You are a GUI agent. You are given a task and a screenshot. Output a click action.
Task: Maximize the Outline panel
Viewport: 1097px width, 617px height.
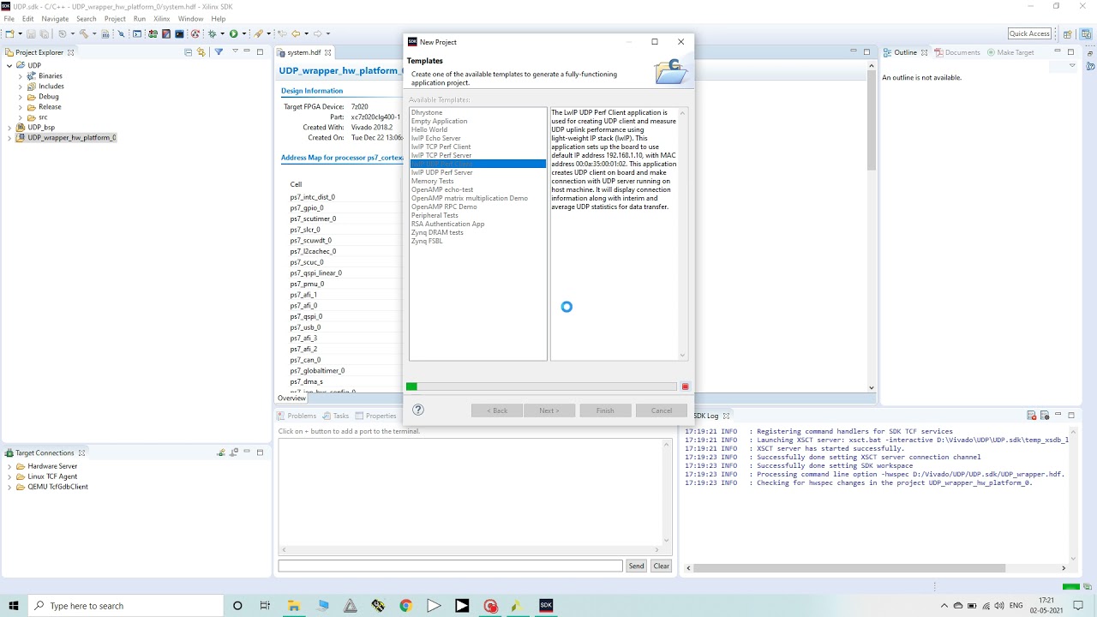click(1070, 52)
